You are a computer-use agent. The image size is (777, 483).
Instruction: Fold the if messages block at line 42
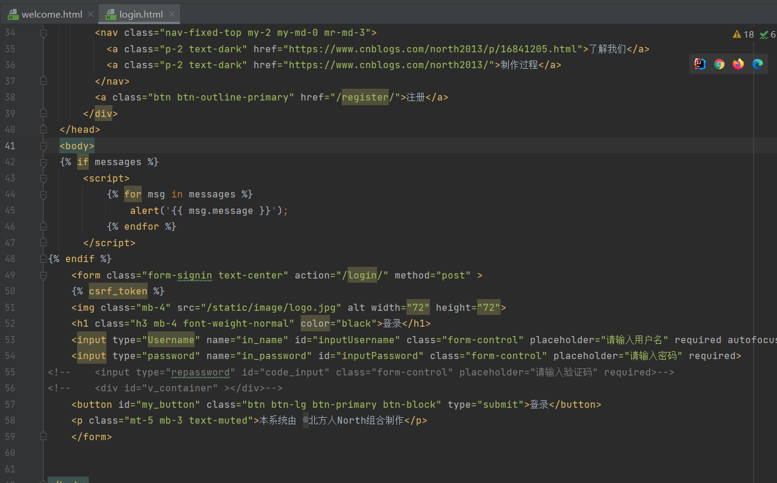[43, 162]
